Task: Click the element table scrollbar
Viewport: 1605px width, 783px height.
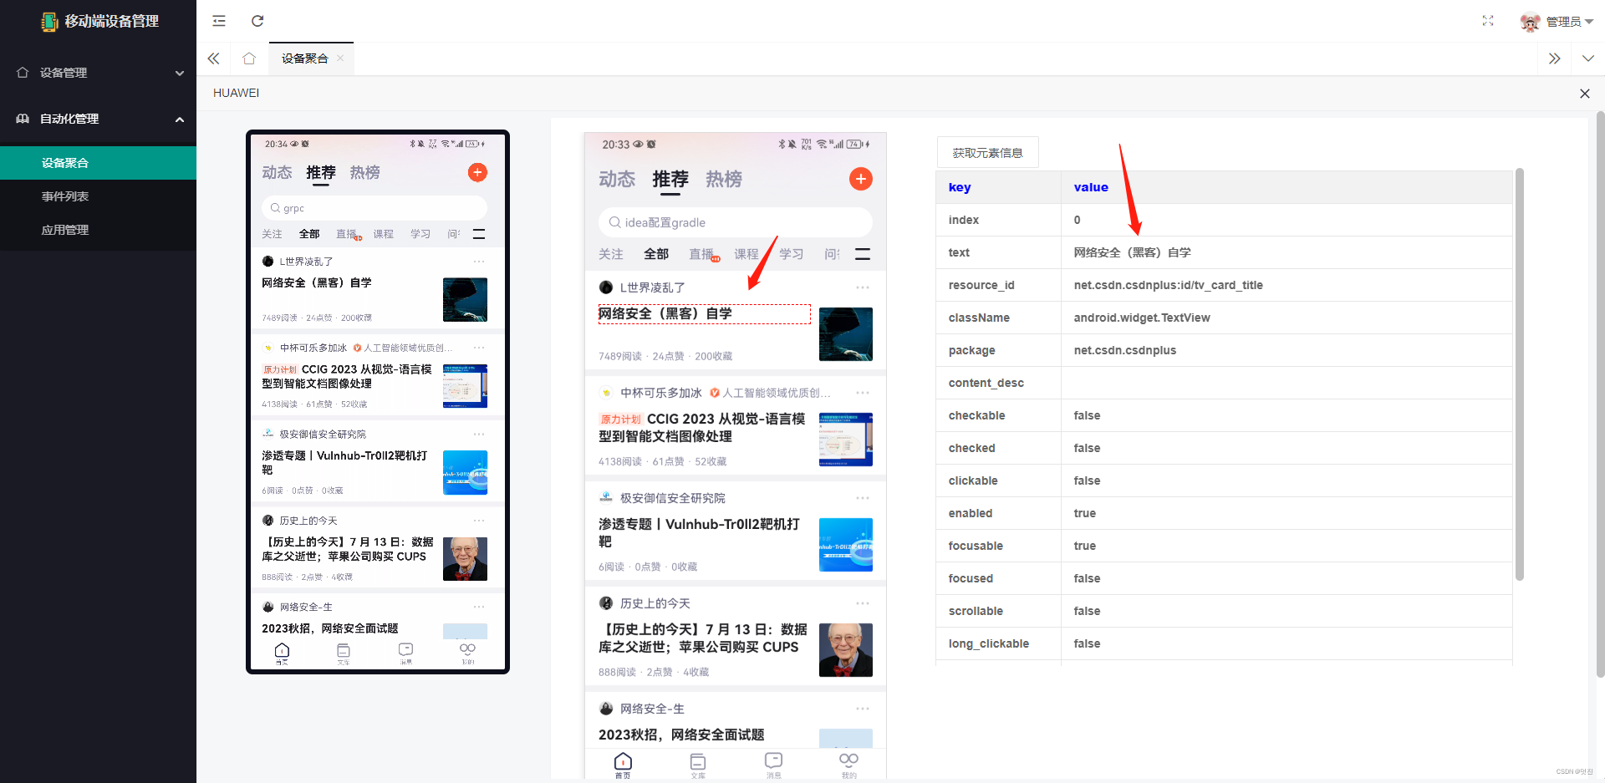Action: [1520, 374]
